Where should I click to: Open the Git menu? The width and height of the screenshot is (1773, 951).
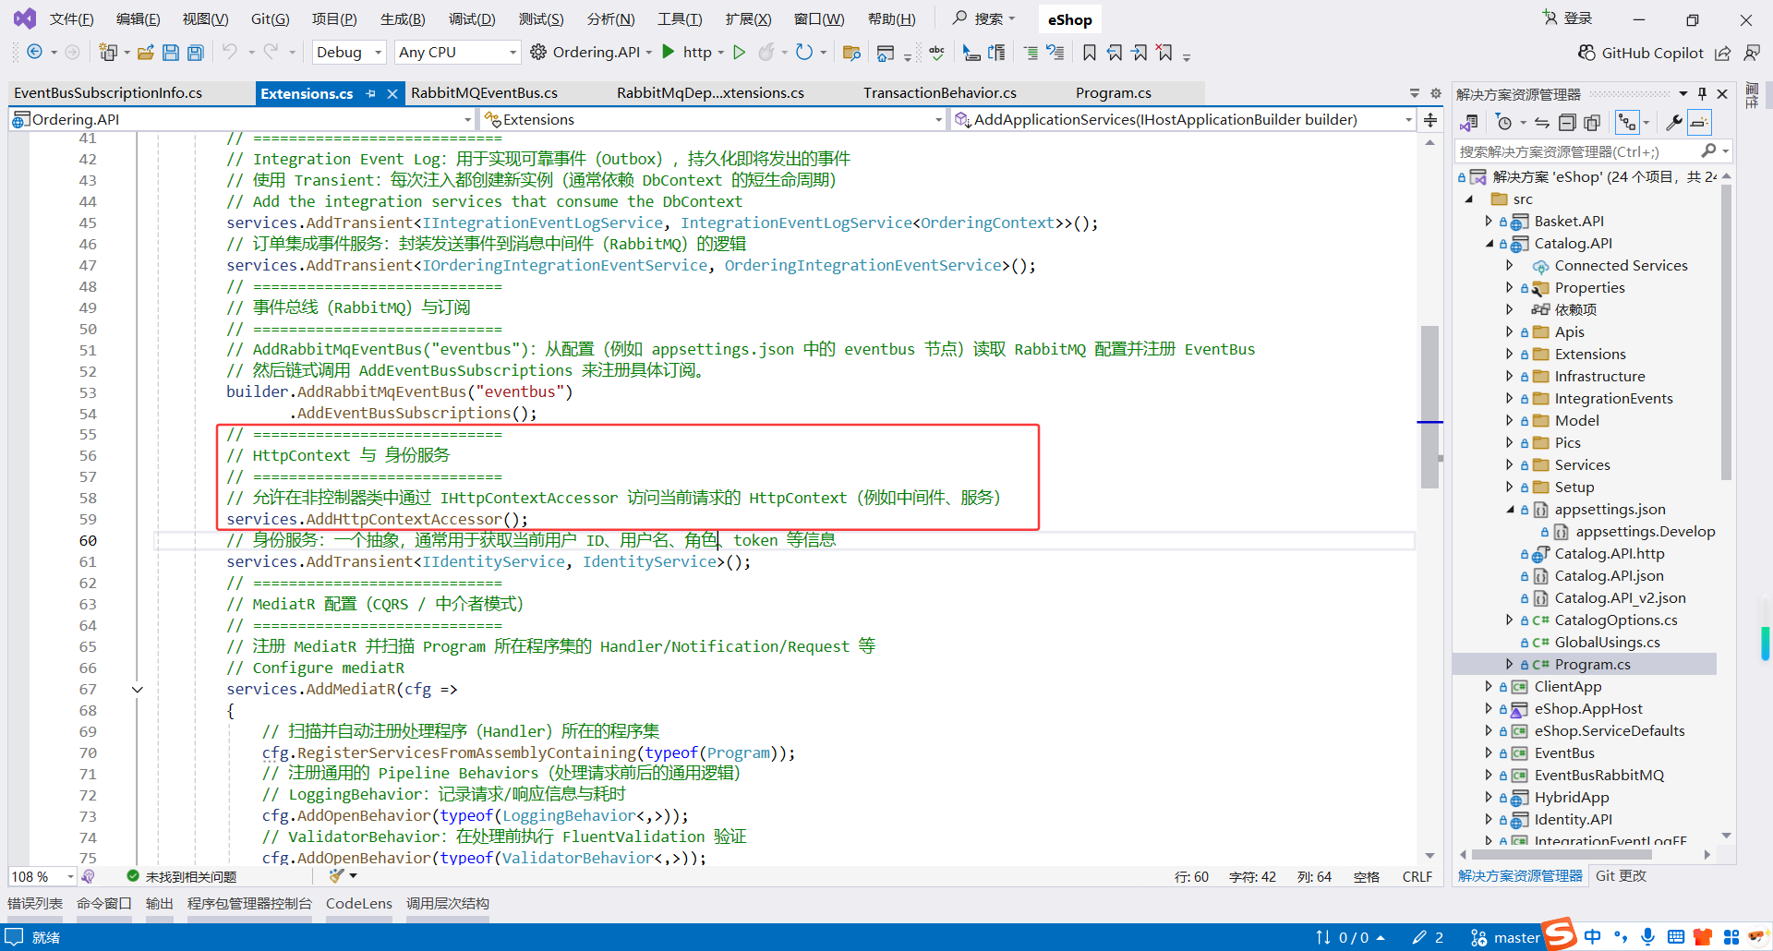tap(269, 18)
